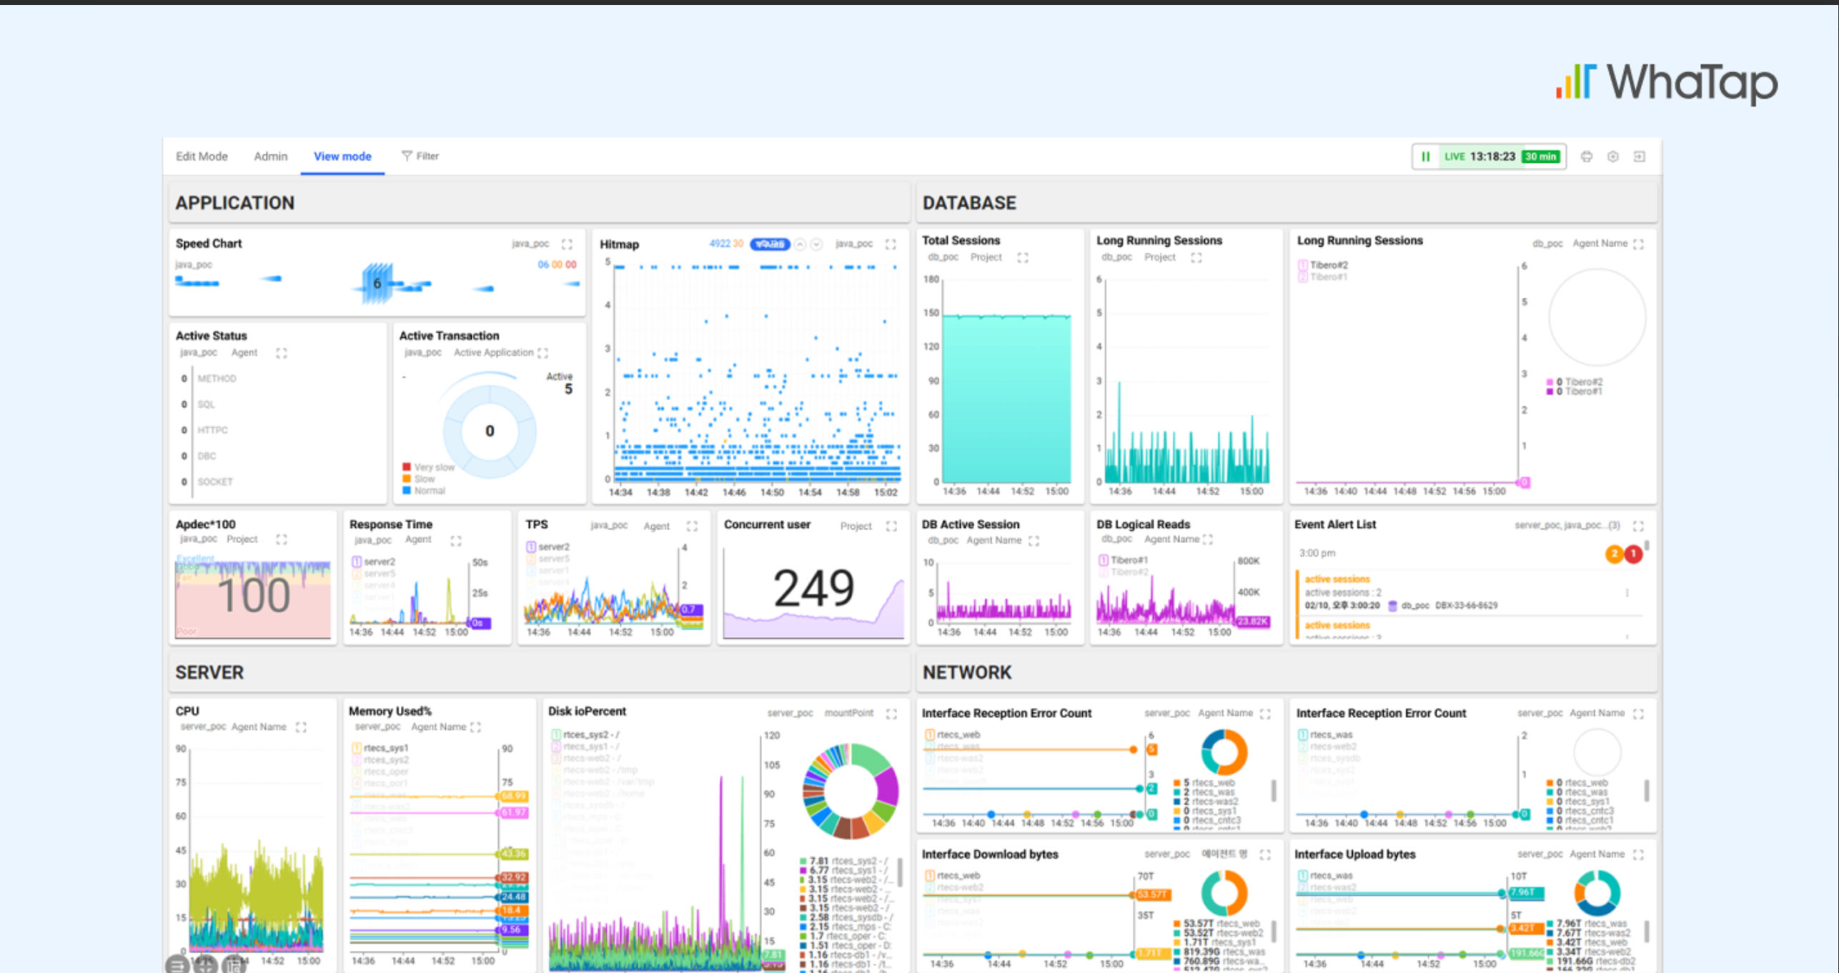Toggle Tibero#2 legend in Long Running Sessions

1323,265
